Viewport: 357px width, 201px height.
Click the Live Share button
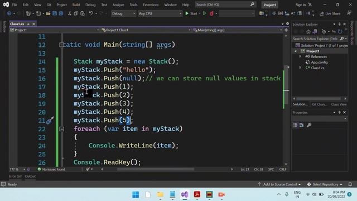pos(330,13)
